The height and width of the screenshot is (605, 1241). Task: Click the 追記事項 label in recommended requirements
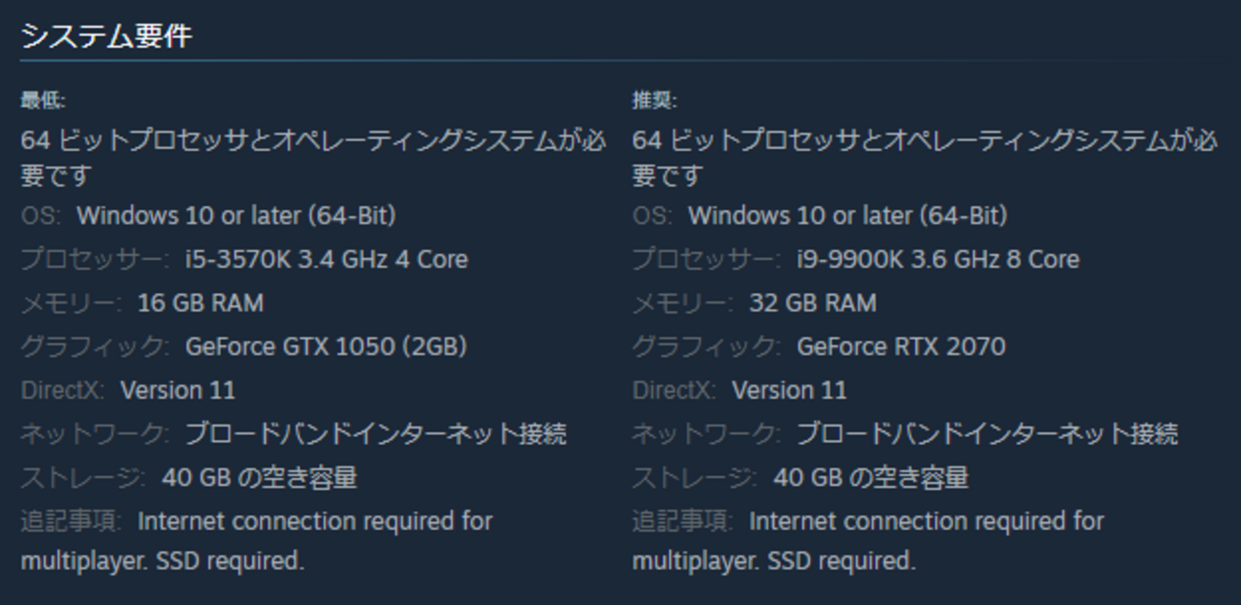click(x=682, y=522)
